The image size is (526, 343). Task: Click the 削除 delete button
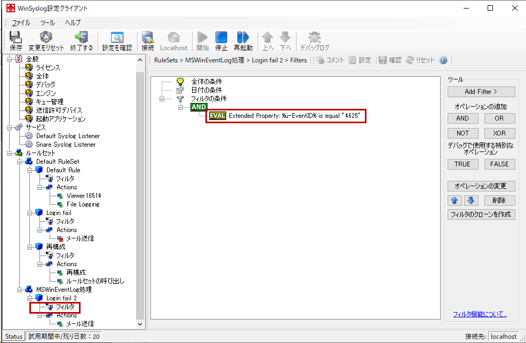(499, 201)
